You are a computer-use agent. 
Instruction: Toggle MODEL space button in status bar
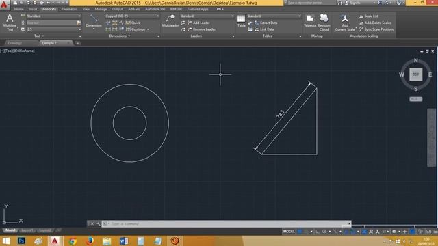289,232
